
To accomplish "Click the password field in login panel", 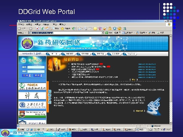I will tap(36, 71).
